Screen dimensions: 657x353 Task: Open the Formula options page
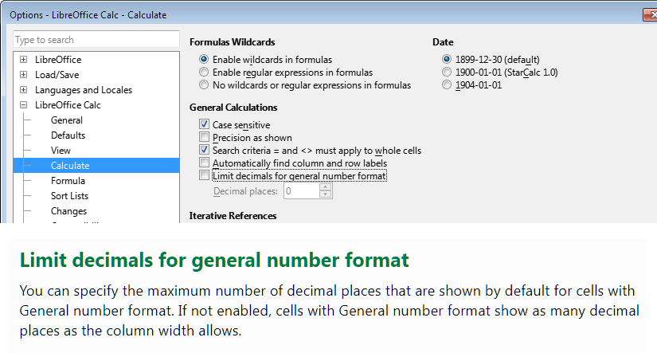pyautogui.click(x=68, y=181)
